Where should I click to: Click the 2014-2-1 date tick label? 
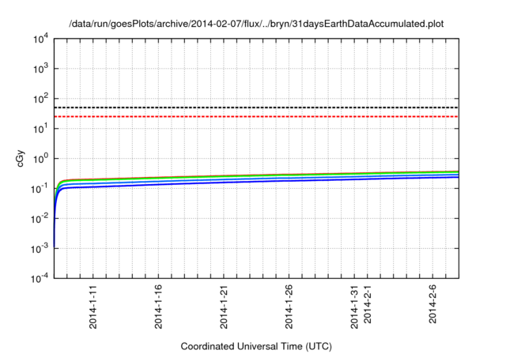pos(368,304)
